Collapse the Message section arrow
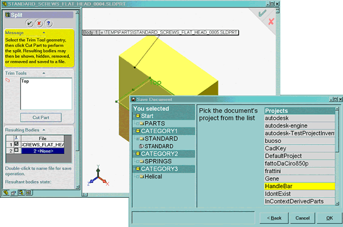 click(x=44, y=33)
